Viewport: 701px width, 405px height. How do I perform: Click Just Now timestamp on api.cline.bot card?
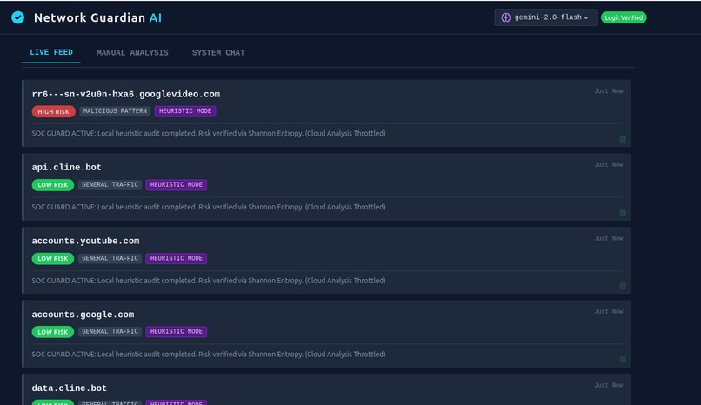[609, 165]
